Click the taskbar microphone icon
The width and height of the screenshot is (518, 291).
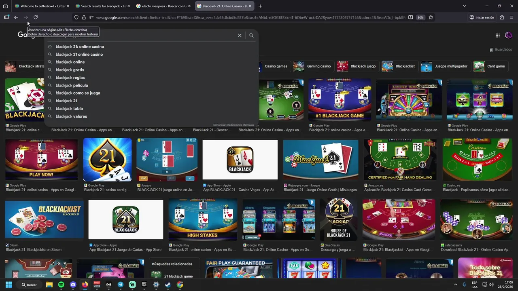coord(464,285)
